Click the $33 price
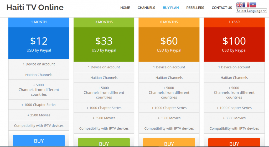269x147 pixels. tap(104, 41)
